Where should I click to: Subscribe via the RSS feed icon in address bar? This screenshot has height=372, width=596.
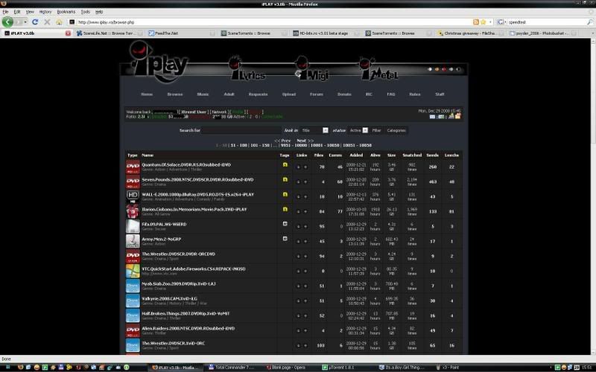pos(475,22)
